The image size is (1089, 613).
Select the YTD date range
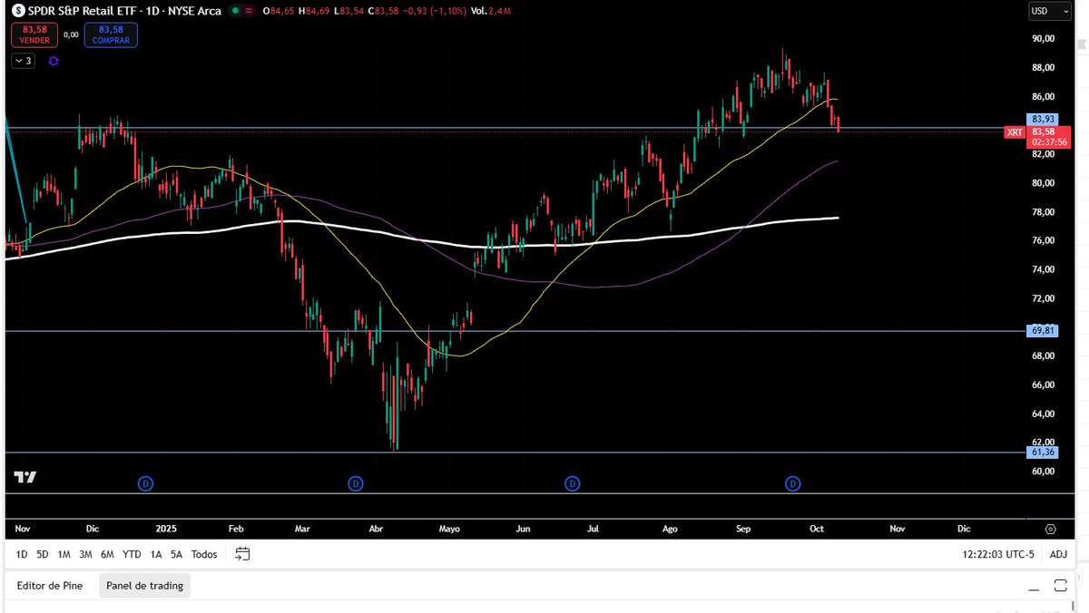tap(132, 554)
